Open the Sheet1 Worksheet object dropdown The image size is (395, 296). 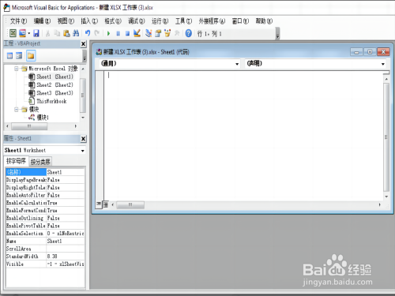[x=83, y=151]
